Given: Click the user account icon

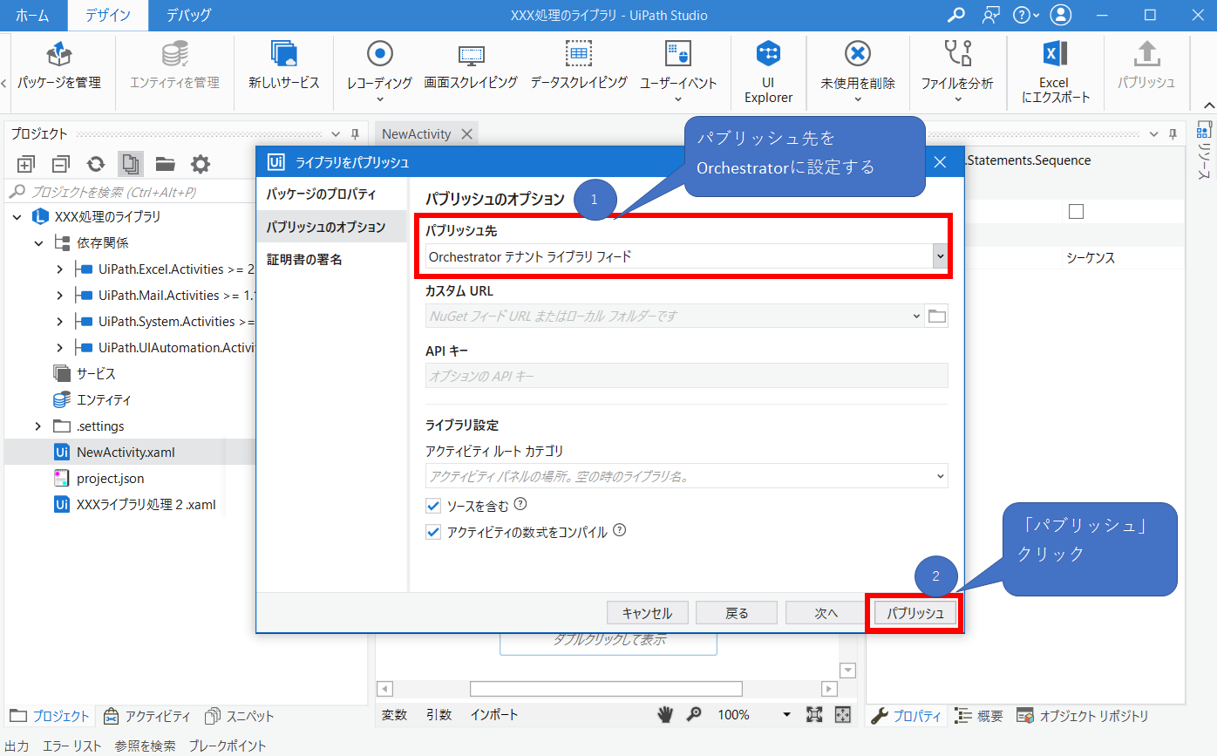Looking at the screenshot, I should click(1061, 15).
